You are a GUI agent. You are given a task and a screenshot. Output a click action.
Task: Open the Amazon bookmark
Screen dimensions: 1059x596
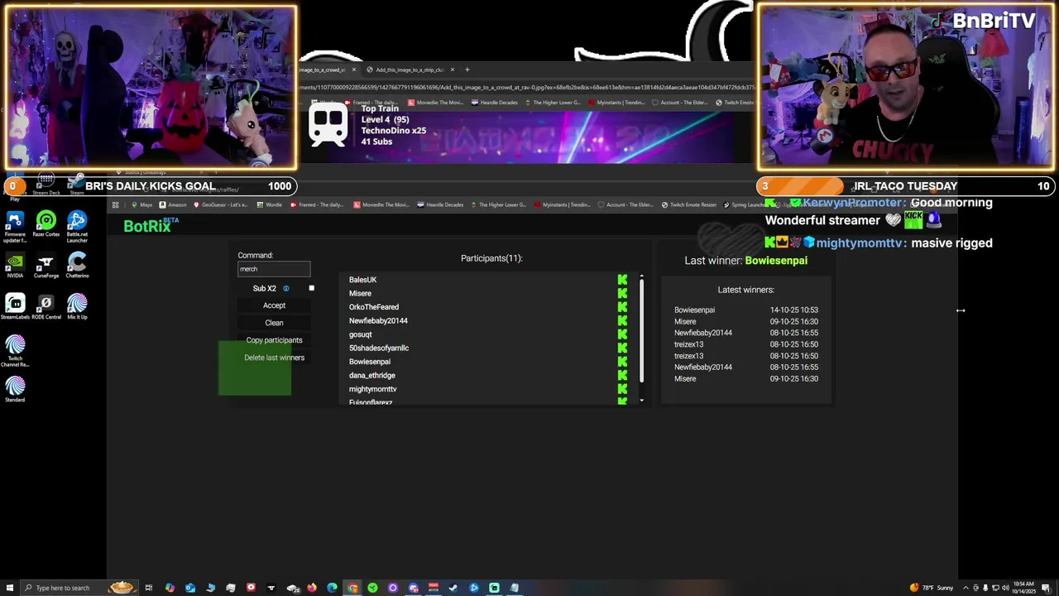[174, 205]
